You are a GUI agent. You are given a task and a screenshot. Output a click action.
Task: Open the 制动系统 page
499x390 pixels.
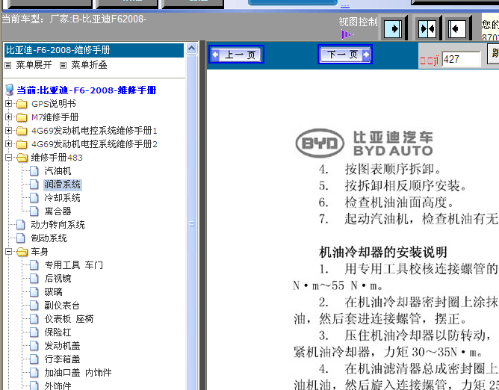49,238
